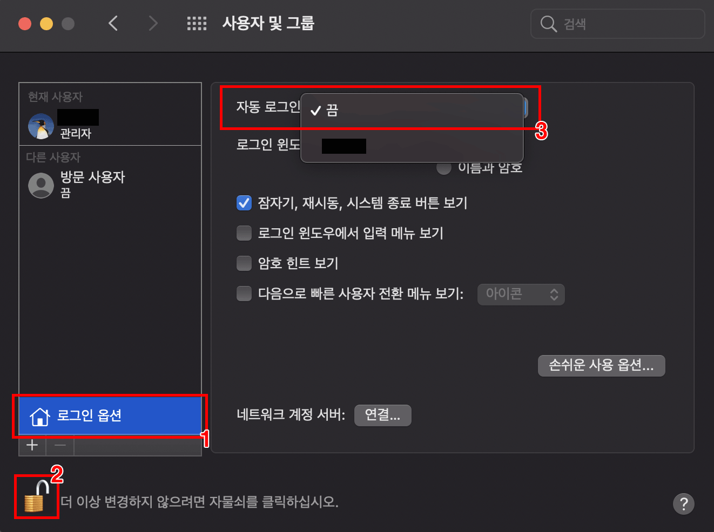Click the penguin avatar of the current user
The height and width of the screenshot is (532, 714).
click(x=41, y=126)
